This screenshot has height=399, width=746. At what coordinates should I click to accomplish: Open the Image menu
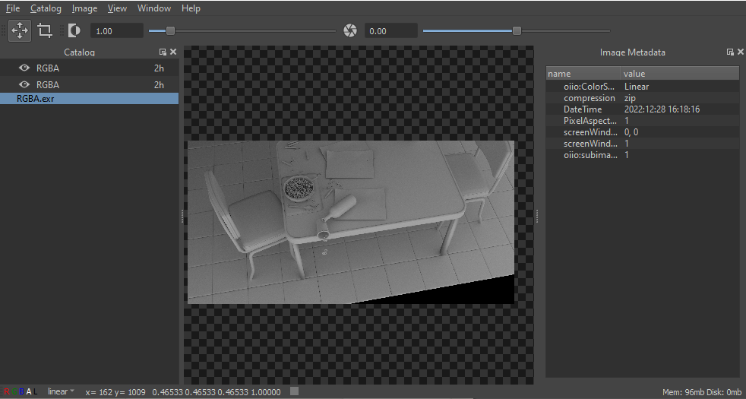click(84, 8)
